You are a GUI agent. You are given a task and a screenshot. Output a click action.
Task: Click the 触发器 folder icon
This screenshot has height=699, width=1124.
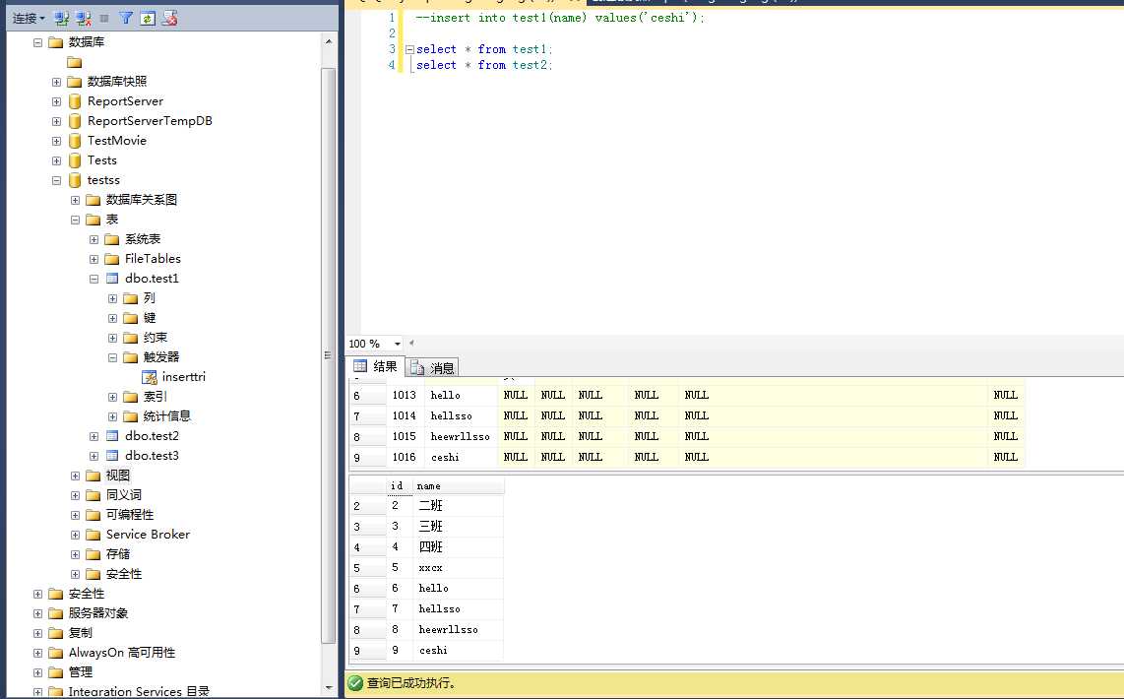[131, 357]
